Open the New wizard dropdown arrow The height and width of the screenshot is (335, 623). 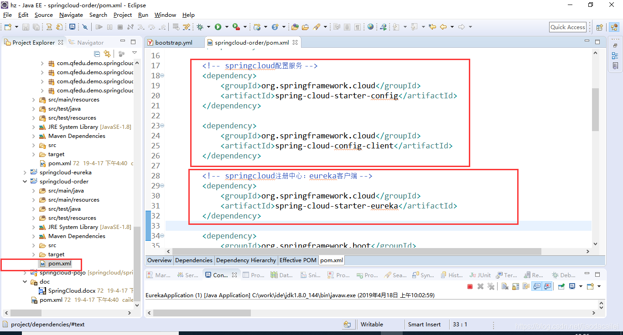(16, 27)
